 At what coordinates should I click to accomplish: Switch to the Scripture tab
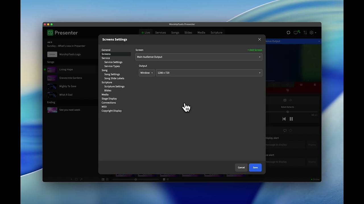(216, 33)
